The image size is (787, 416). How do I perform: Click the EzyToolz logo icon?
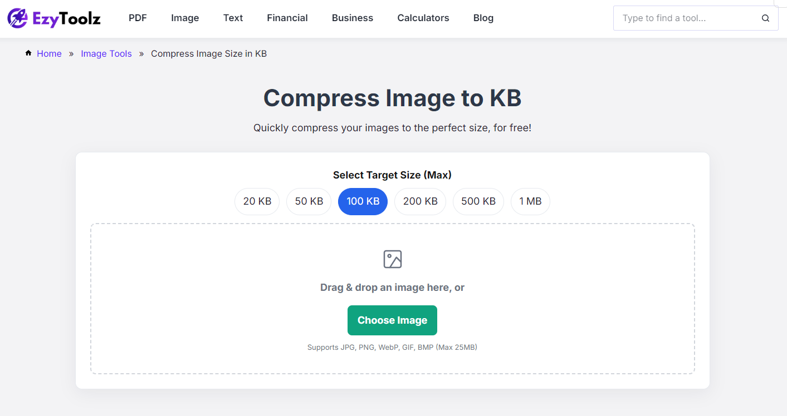click(19, 18)
